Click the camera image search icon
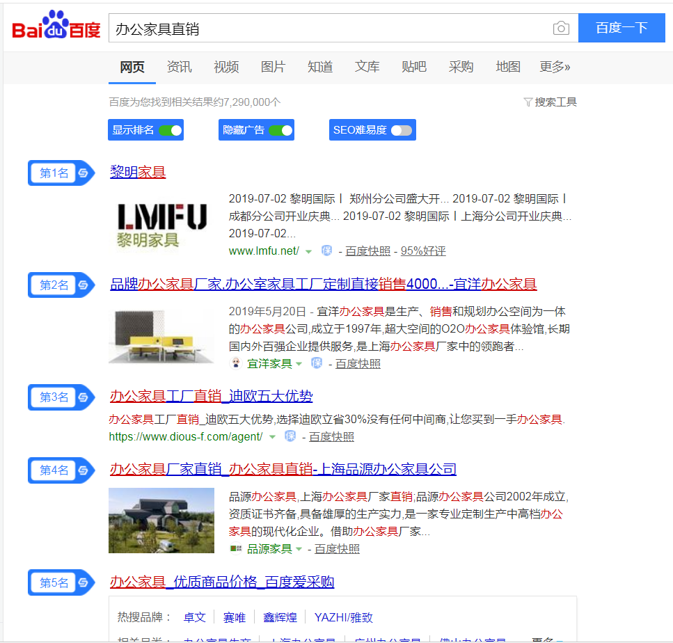This screenshot has width=673, height=643. pos(561,29)
